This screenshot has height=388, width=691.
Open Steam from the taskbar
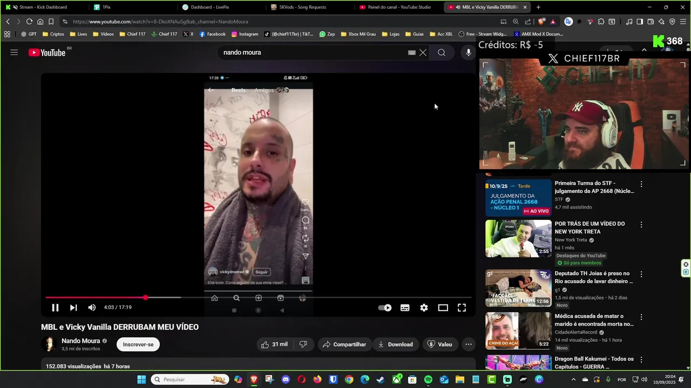tap(381, 379)
